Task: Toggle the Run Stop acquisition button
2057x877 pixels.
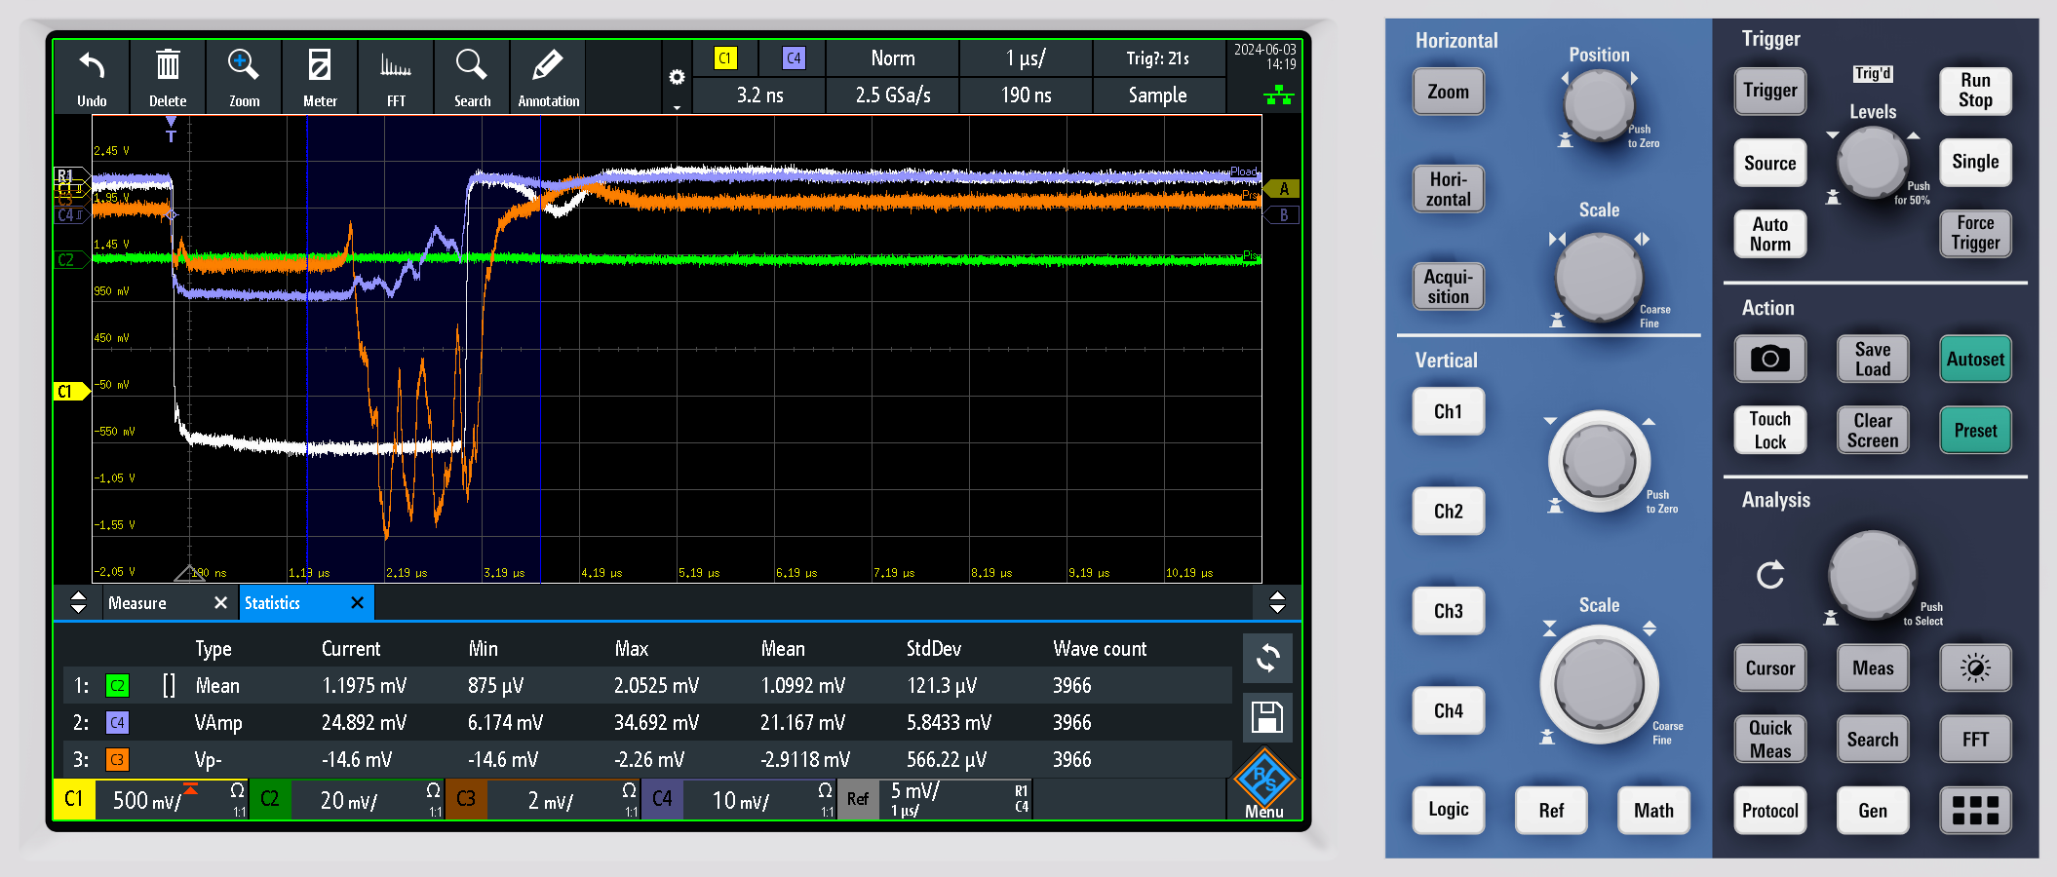Action: [1974, 91]
